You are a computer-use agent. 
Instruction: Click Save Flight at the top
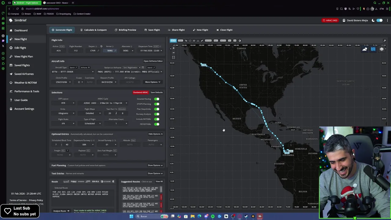(152, 30)
